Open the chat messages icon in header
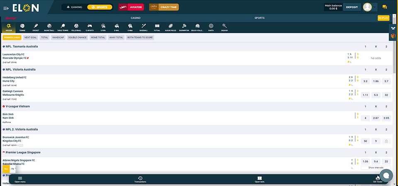 click(x=385, y=7)
